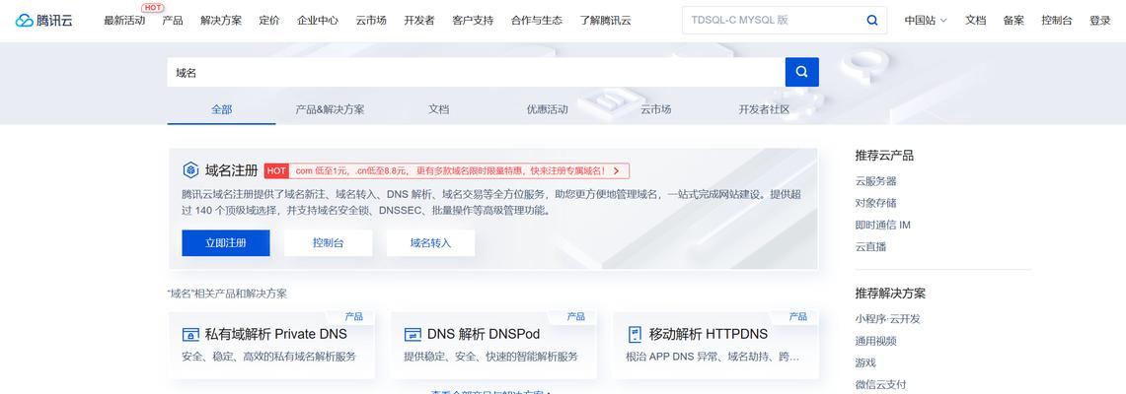Click the 域名注册 hexagon icon
The height and width of the screenshot is (394, 1126).
click(190, 169)
